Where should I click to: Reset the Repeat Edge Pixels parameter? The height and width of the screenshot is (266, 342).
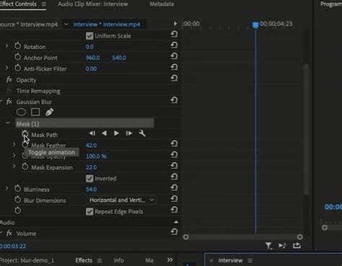pos(174,210)
